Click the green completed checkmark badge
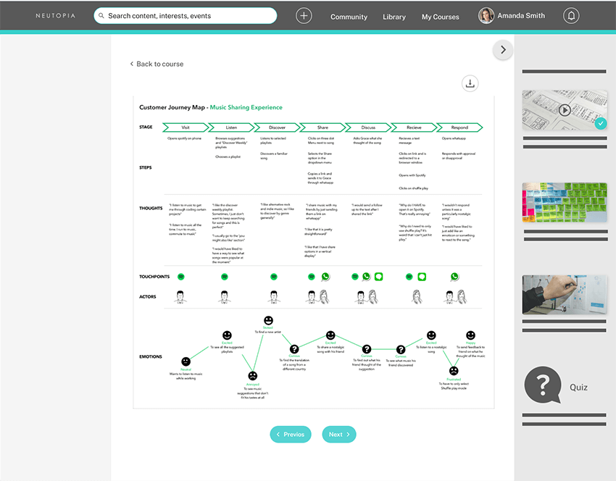The height and width of the screenshot is (481, 616). pos(600,124)
